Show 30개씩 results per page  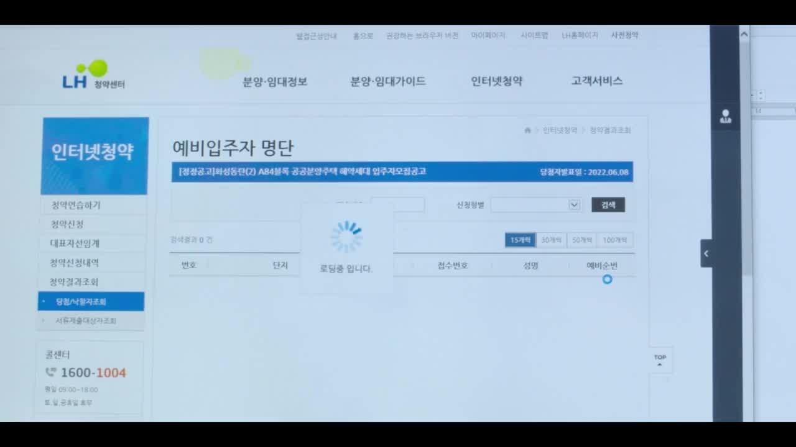point(551,240)
